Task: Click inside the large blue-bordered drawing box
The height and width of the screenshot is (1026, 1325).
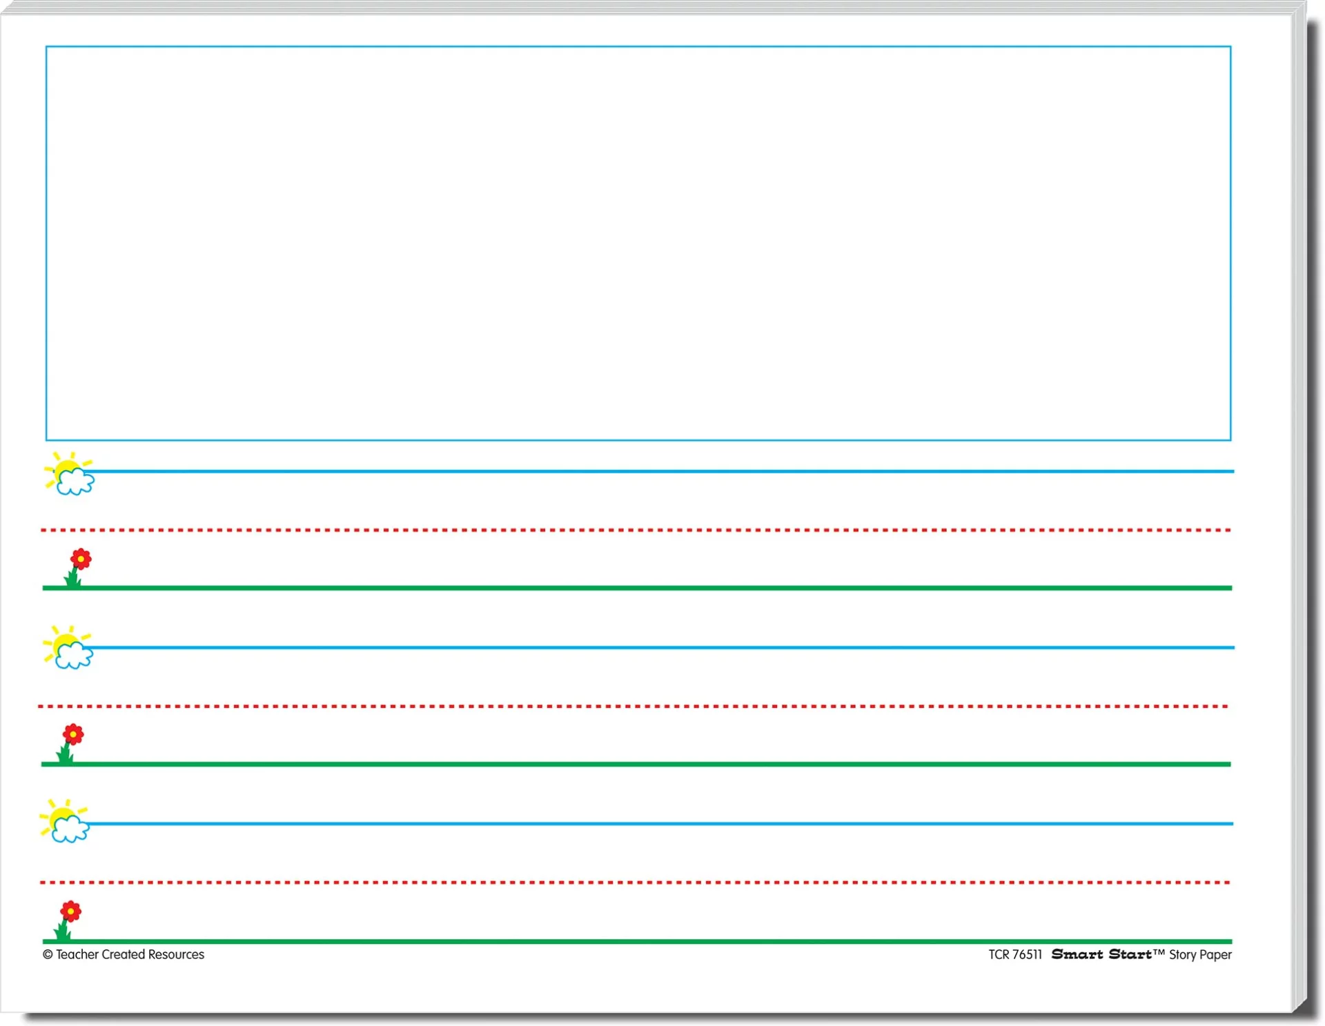Action: click(x=638, y=243)
